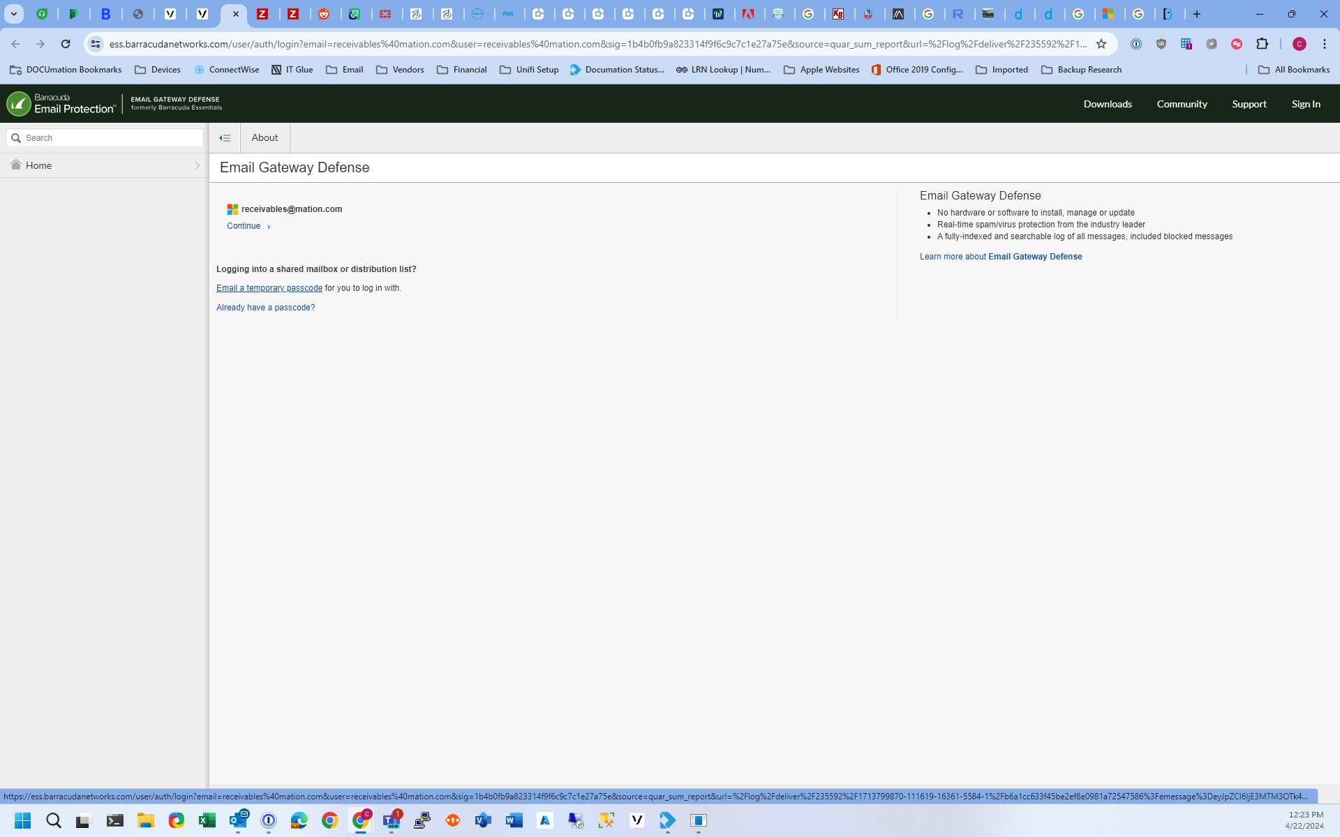Click the Home icon in the sidebar
Viewport: 1340px width, 837px height.
point(16,165)
